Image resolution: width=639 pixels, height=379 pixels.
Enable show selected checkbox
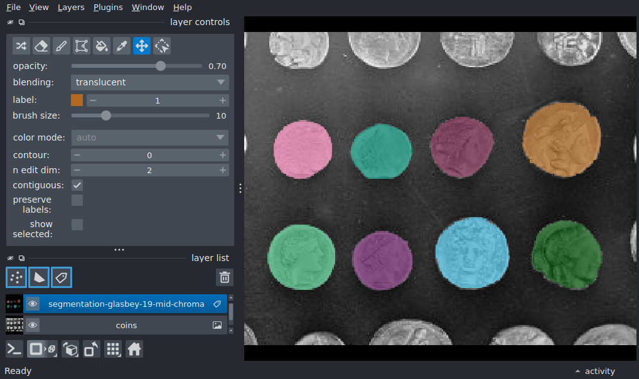click(x=77, y=225)
